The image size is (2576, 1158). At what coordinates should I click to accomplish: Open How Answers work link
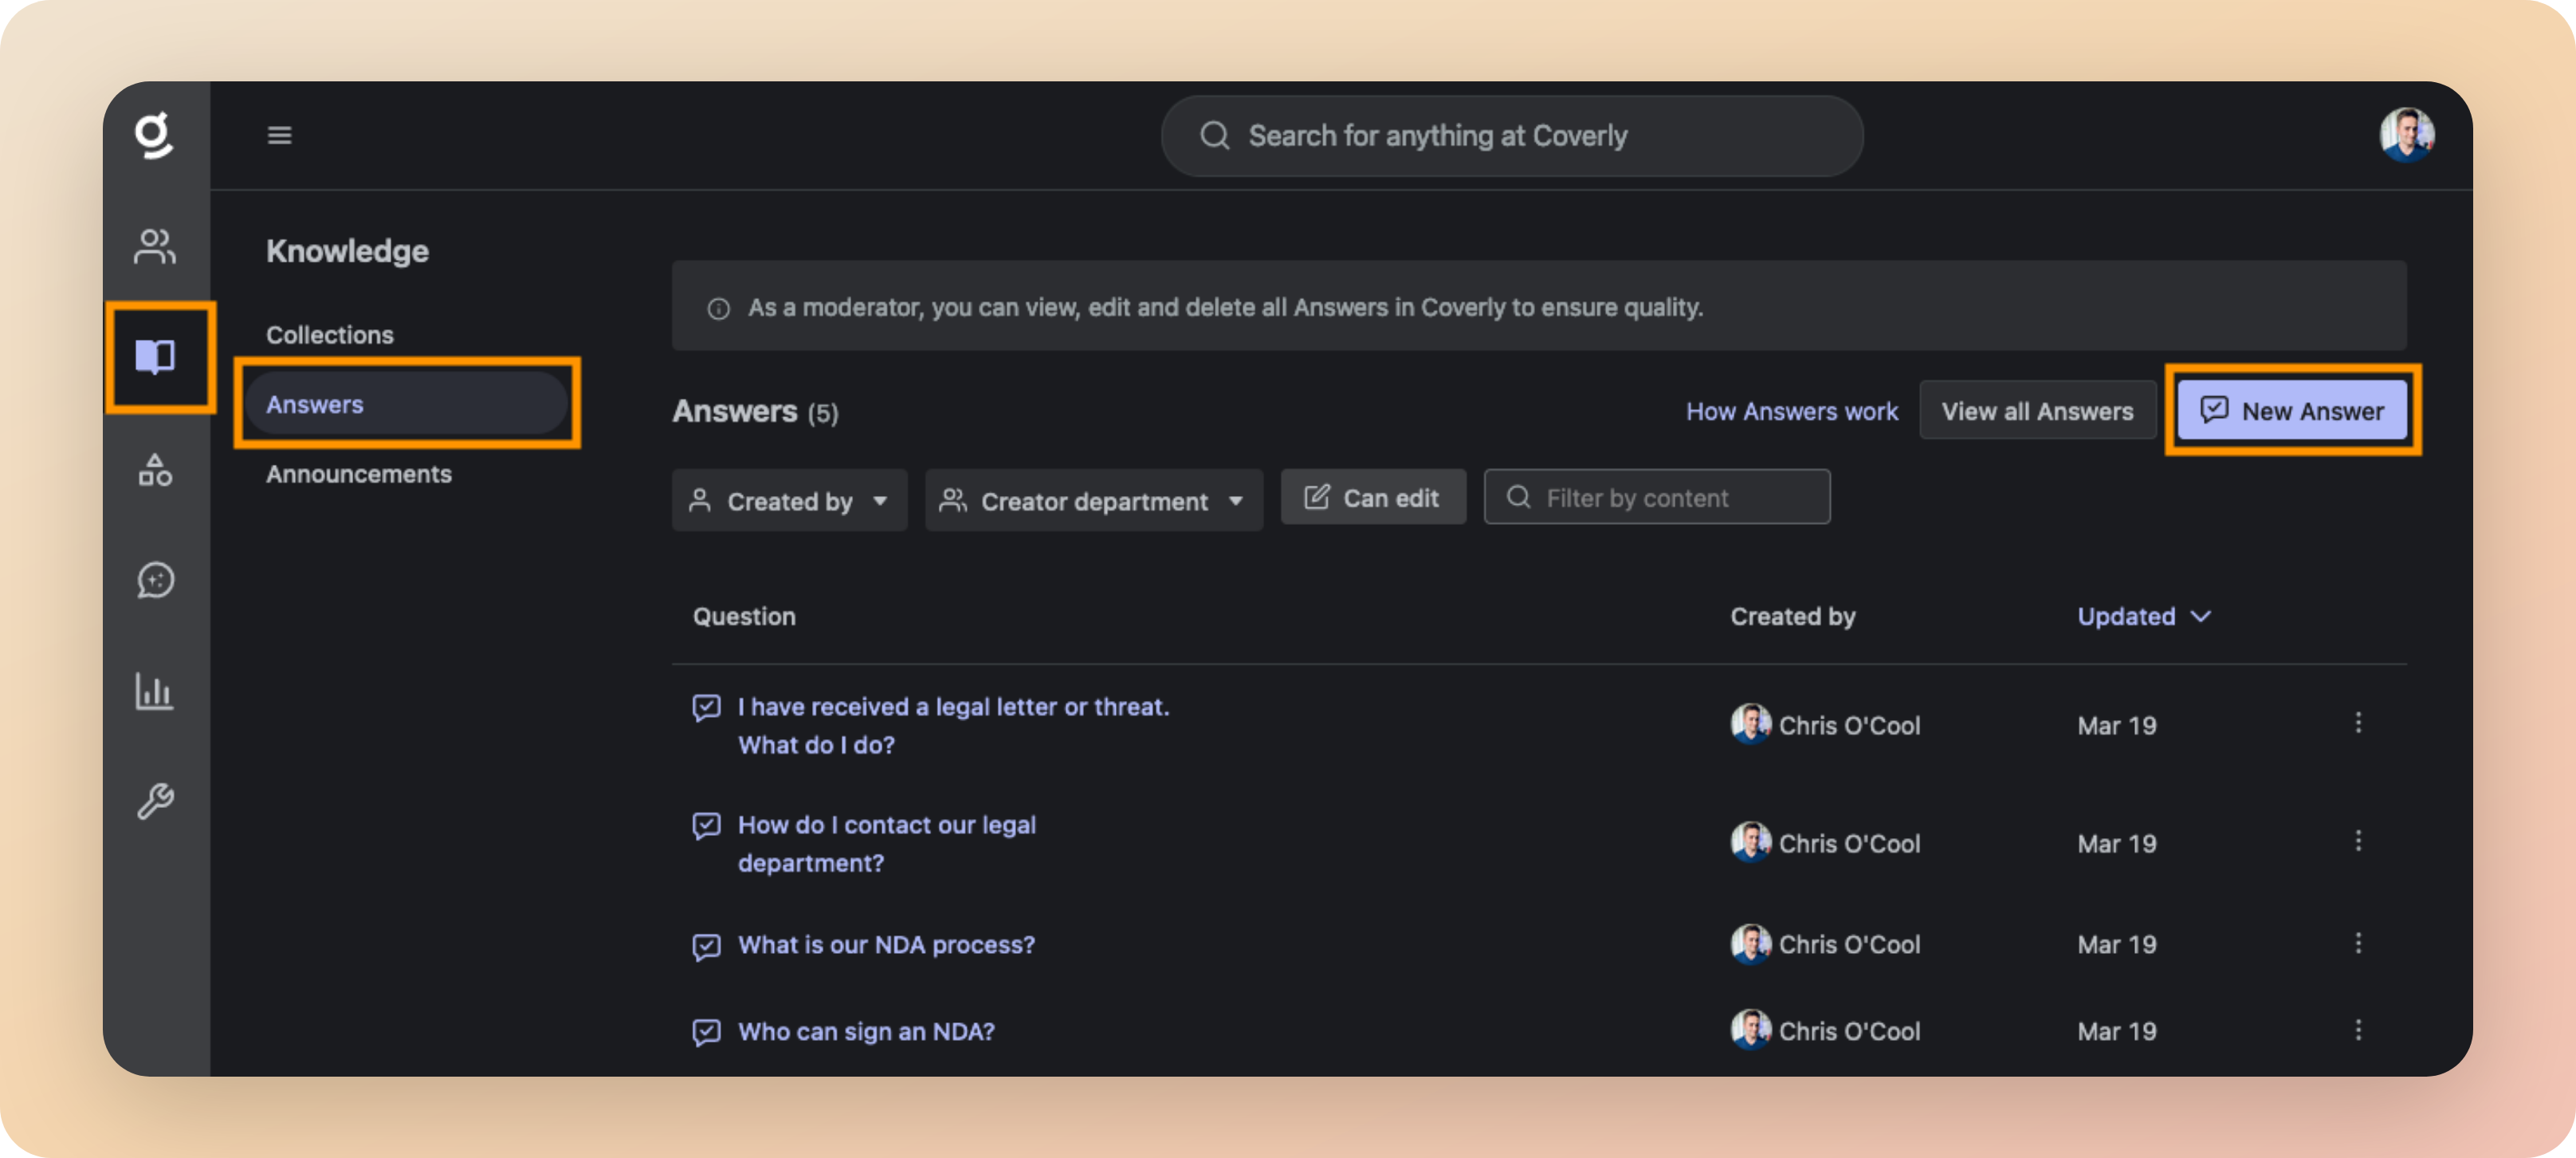click(1791, 412)
